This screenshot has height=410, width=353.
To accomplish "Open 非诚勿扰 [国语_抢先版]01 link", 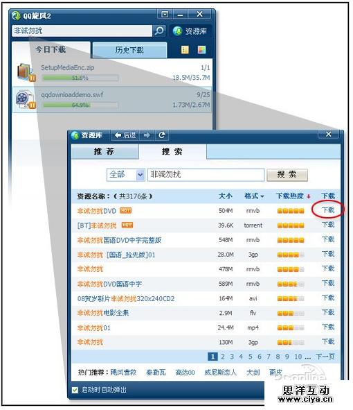I will tap(116, 255).
